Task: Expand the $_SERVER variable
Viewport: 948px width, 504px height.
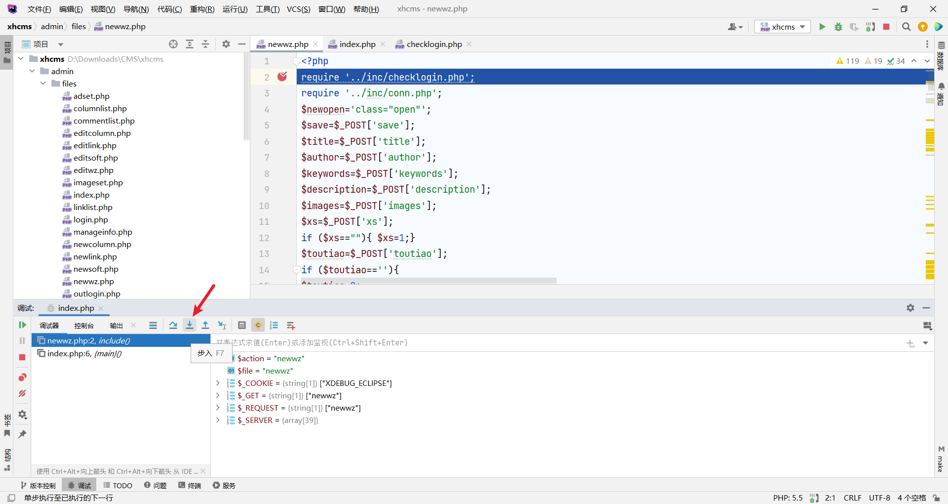Action: click(218, 420)
